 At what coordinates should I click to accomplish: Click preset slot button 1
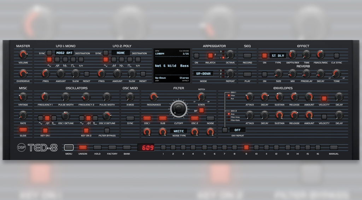click(x=163, y=147)
